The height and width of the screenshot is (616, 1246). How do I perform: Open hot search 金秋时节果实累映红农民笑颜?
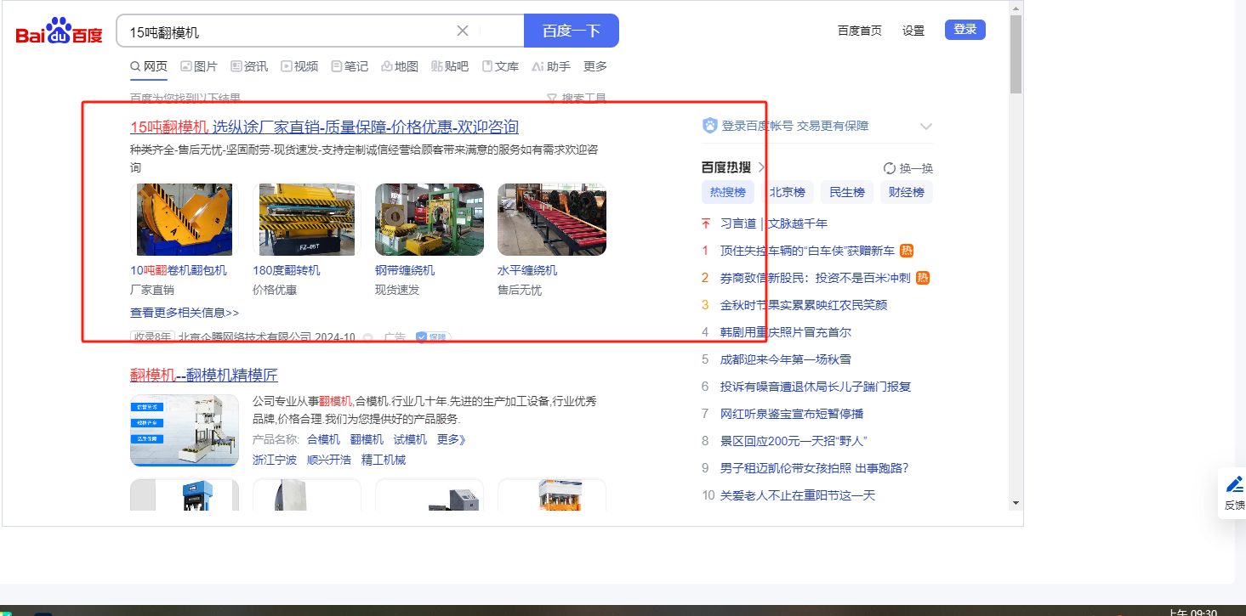point(804,305)
